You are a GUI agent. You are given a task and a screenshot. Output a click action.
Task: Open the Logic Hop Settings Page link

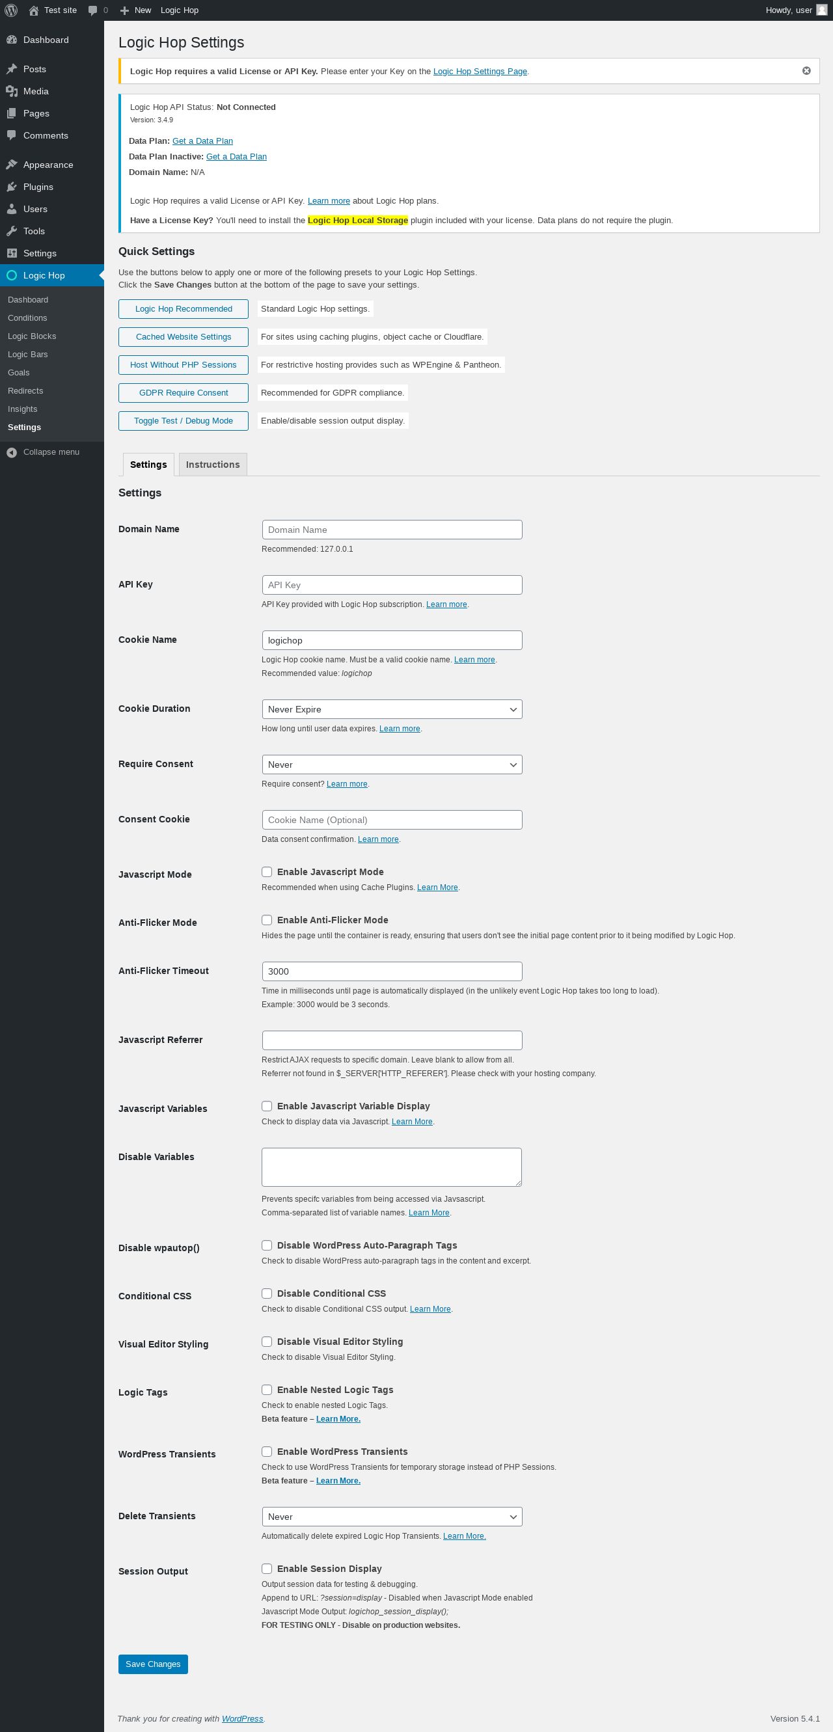pyautogui.click(x=480, y=72)
